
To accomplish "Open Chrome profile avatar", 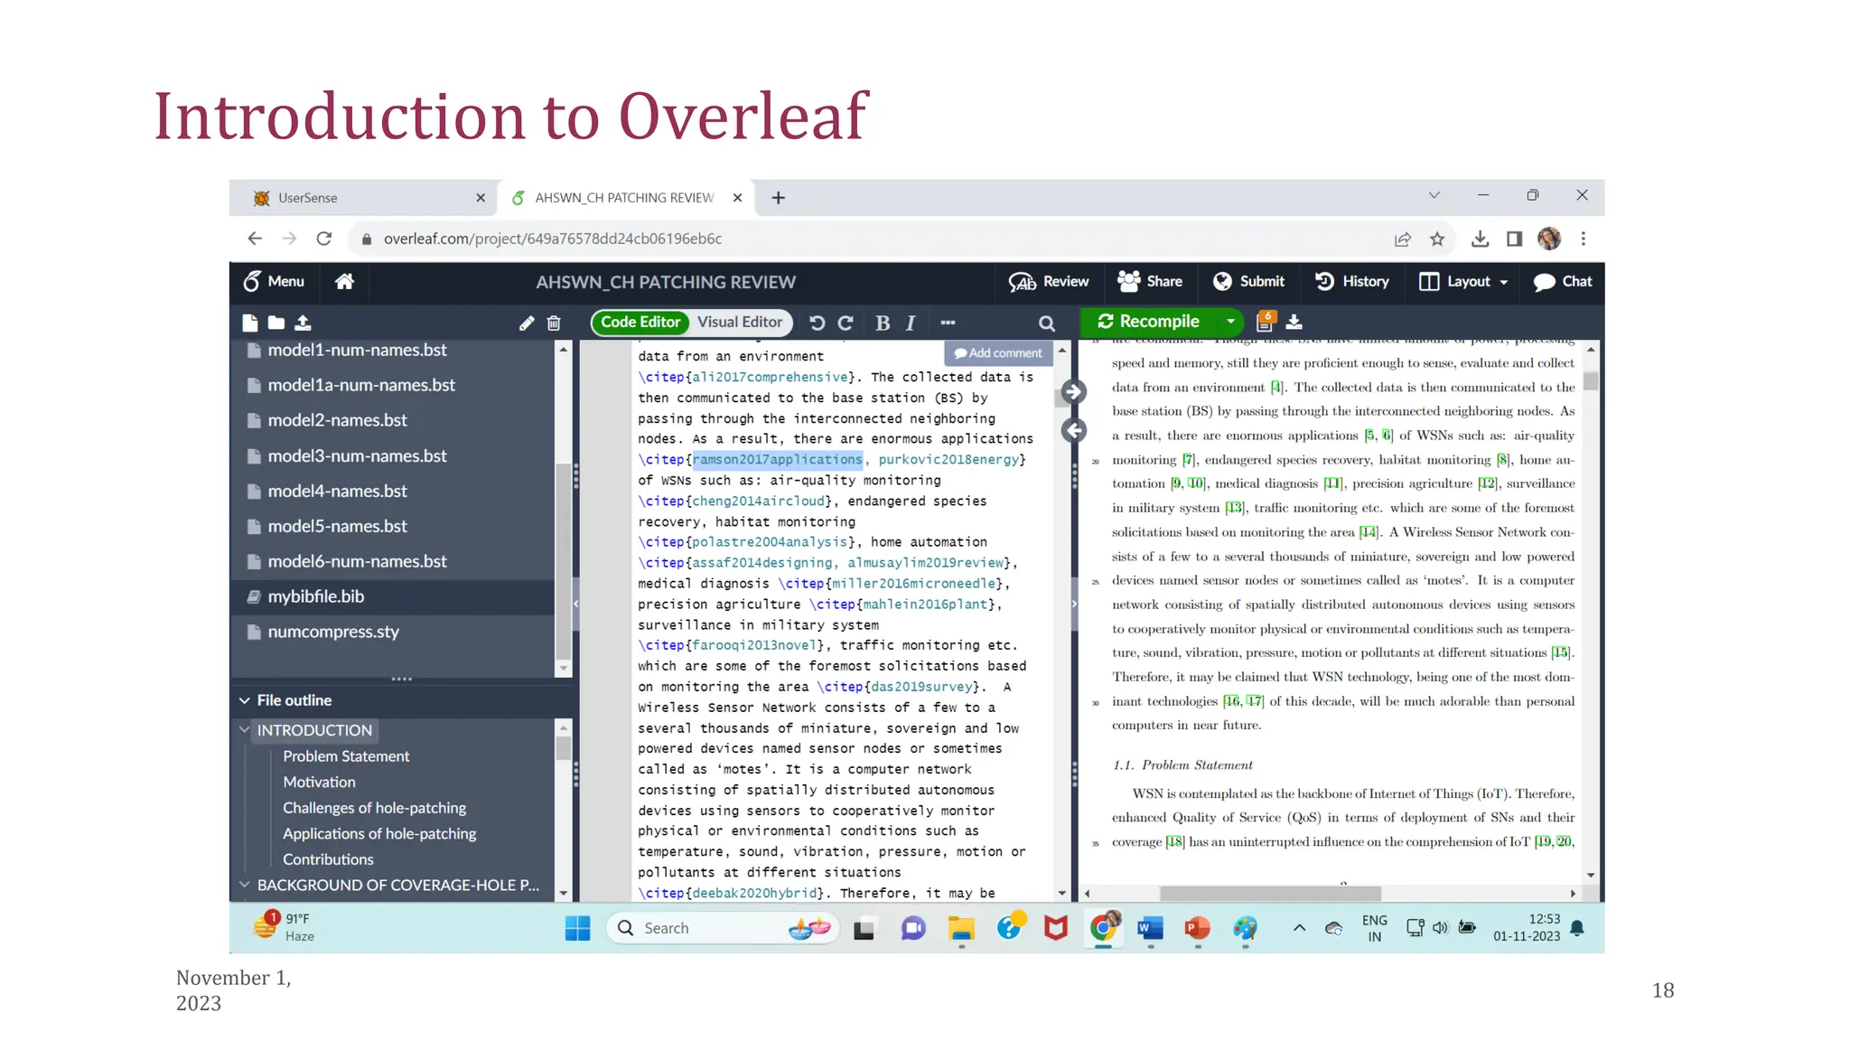I will (1549, 239).
